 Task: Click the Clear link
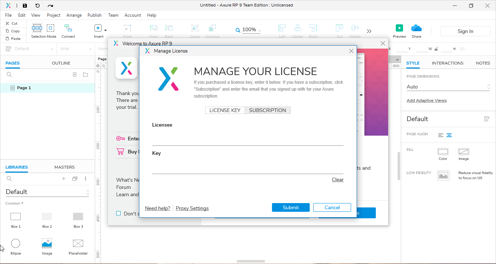pyautogui.click(x=338, y=180)
